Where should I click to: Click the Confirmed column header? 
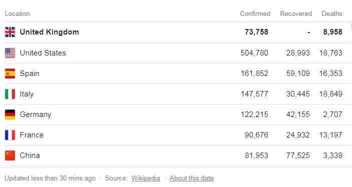[255, 13]
